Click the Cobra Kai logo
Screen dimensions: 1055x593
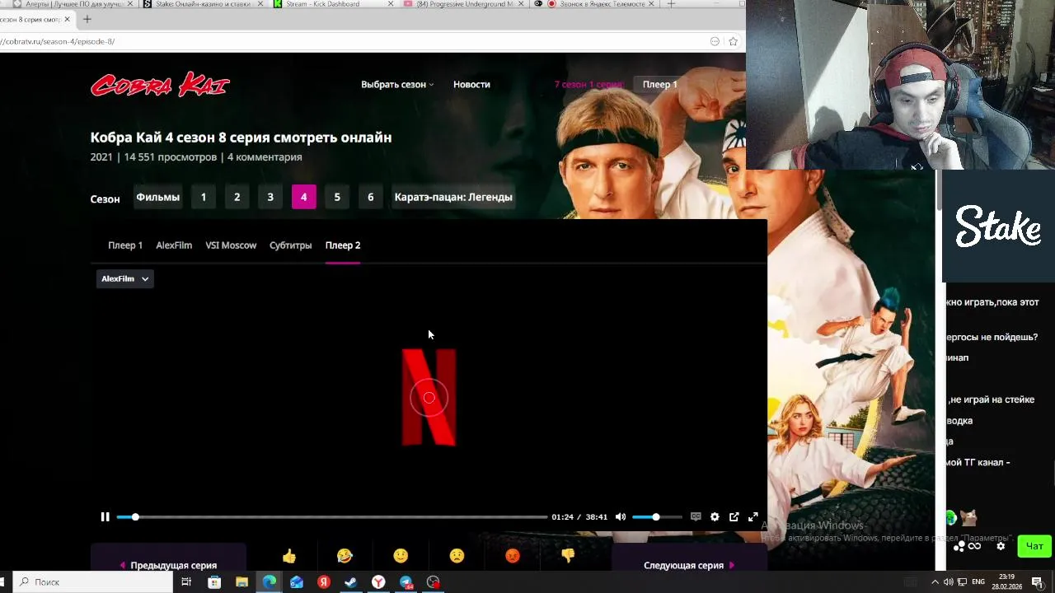(x=160, y=85)
